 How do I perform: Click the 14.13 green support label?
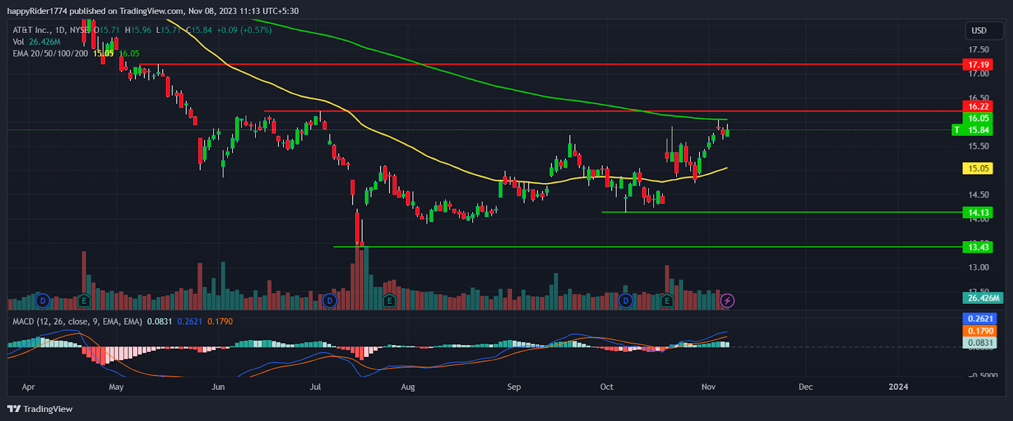(x=978, y=213)
